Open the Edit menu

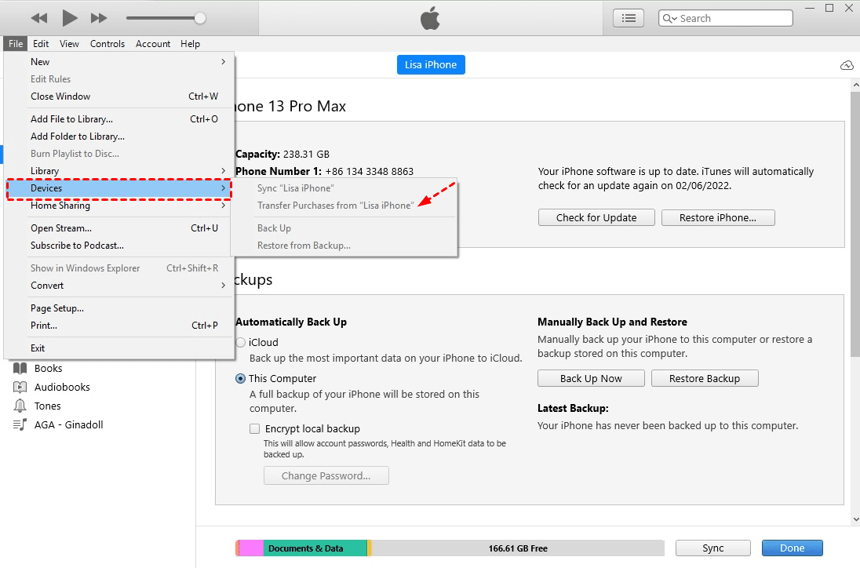click(41, 44)
